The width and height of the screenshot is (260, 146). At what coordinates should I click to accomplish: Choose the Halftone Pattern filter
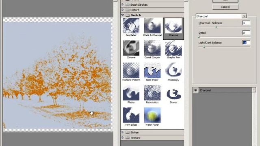[x=131, y=70]
